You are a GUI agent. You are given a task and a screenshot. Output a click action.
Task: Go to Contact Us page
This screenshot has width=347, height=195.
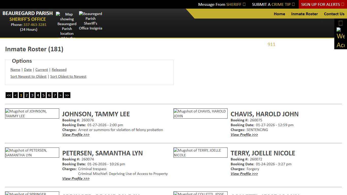click(x=334, y=14)
